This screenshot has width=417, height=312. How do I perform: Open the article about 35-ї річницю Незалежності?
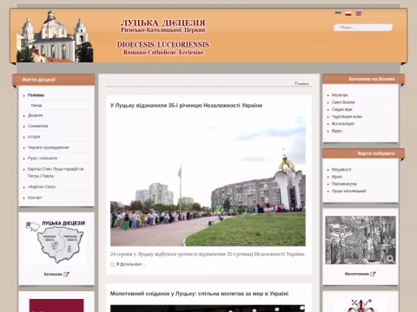click(186, 106)
